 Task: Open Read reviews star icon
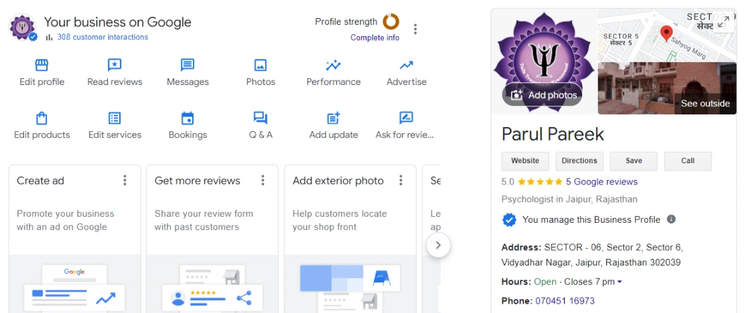[115, 65]
